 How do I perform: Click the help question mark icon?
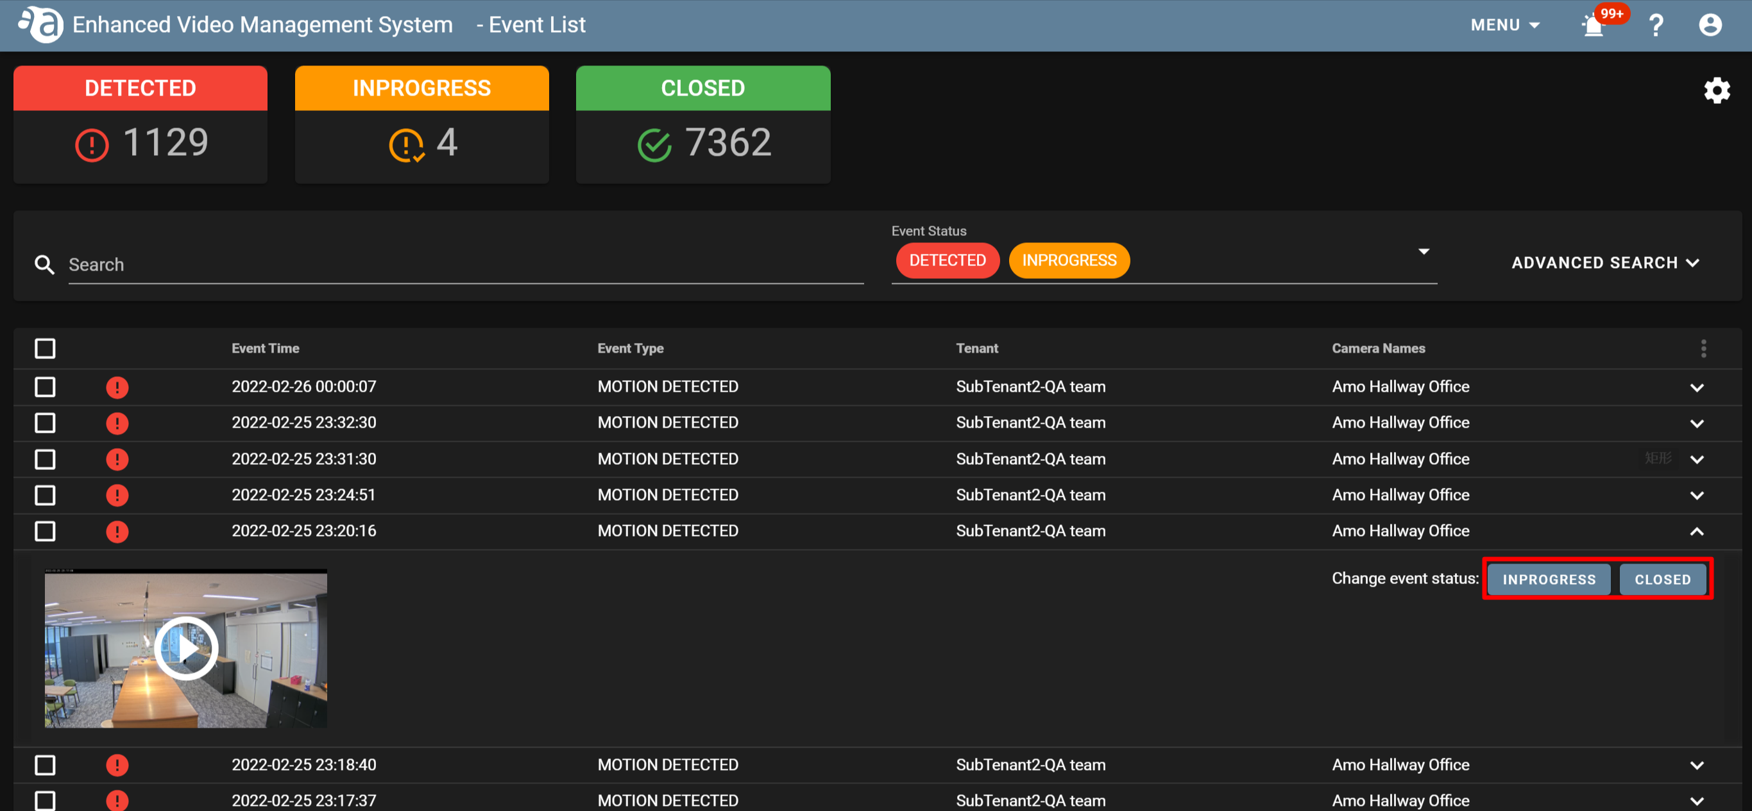pos(1655,26)
